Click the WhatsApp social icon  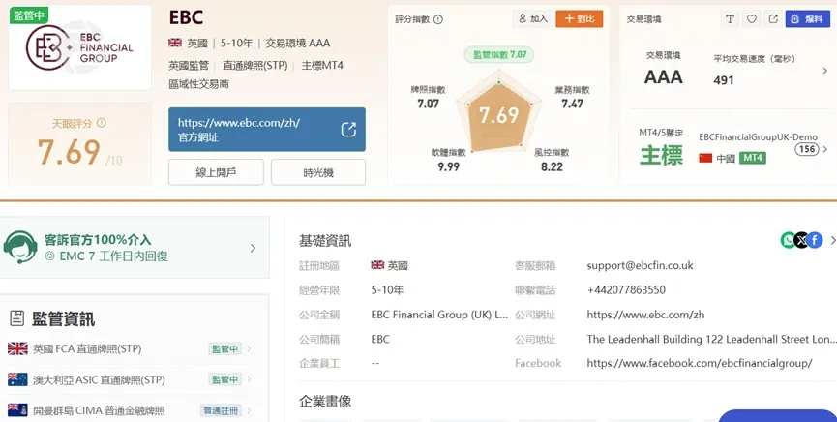tap(788, 240)
